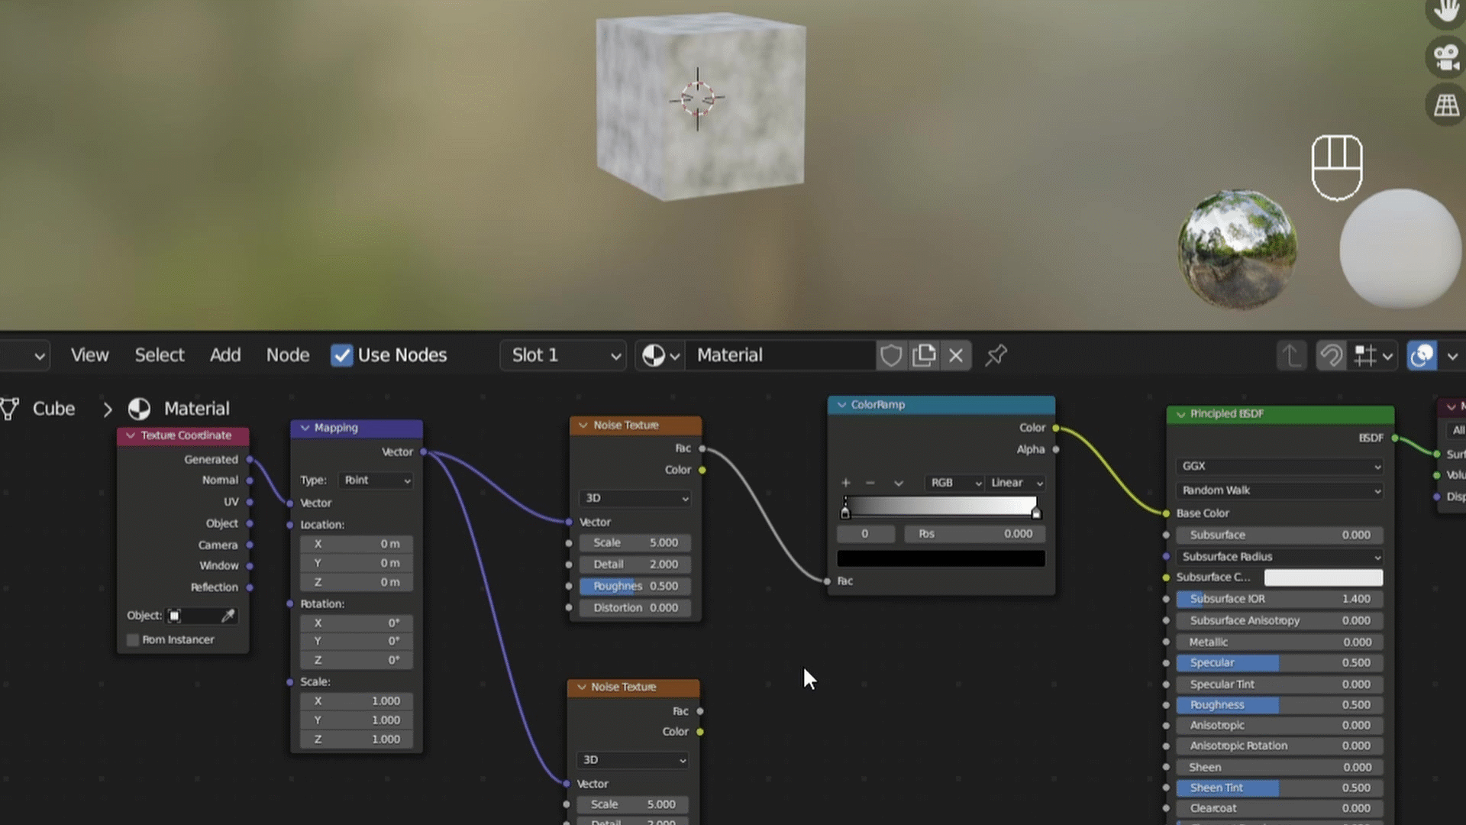Expand the Noise Texture node dropdown
Viewport: 1466px width, 825px height.
(635, 497)
